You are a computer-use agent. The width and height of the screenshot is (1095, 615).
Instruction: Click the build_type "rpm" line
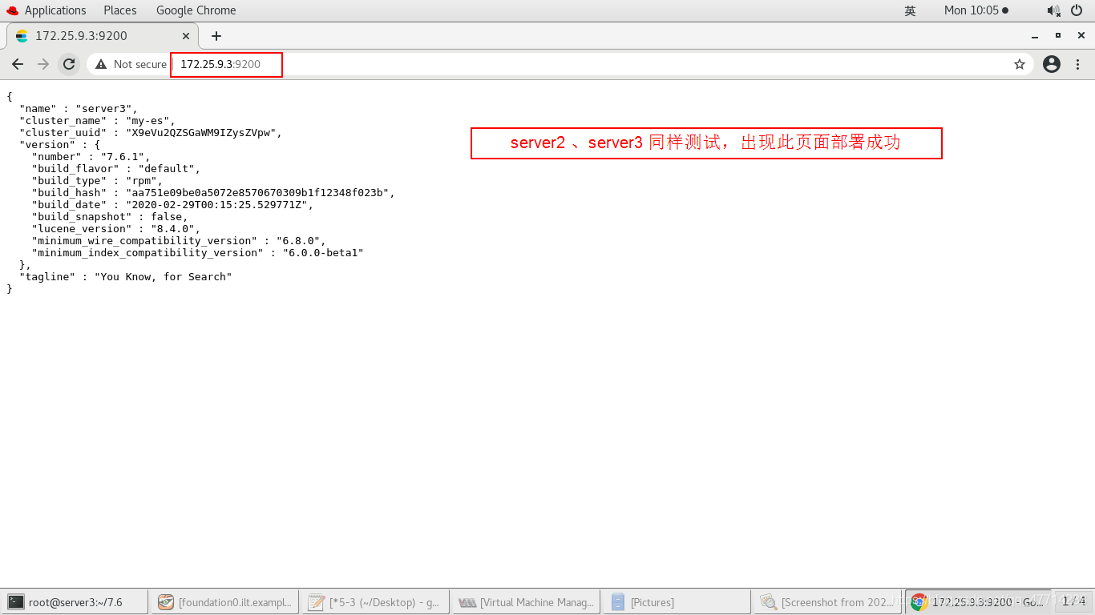97,180
